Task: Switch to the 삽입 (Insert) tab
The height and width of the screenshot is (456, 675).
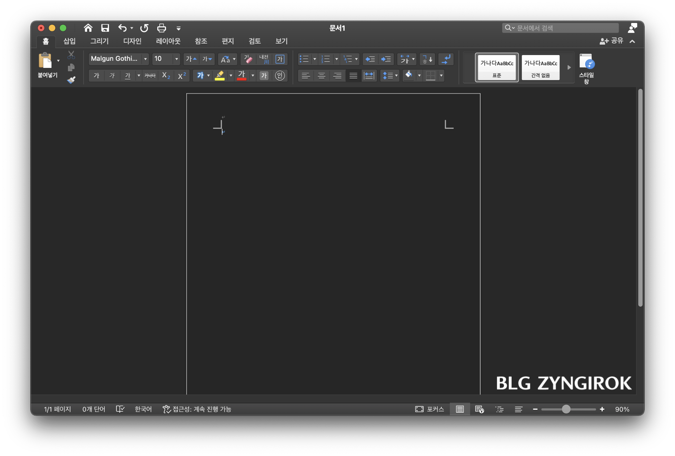Action: click(70, 41)
